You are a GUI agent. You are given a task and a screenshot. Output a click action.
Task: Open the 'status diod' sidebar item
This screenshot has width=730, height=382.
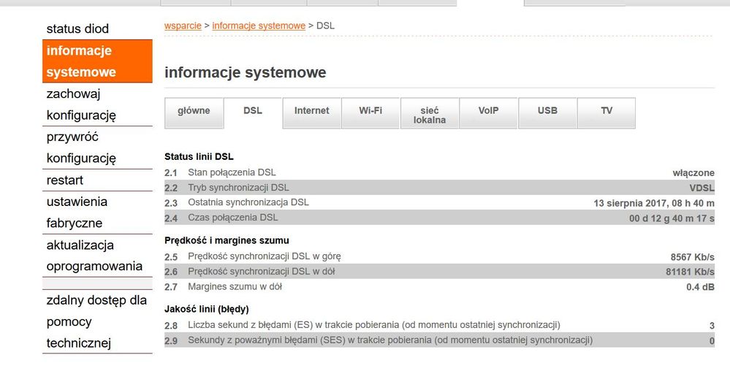[77, 29]
